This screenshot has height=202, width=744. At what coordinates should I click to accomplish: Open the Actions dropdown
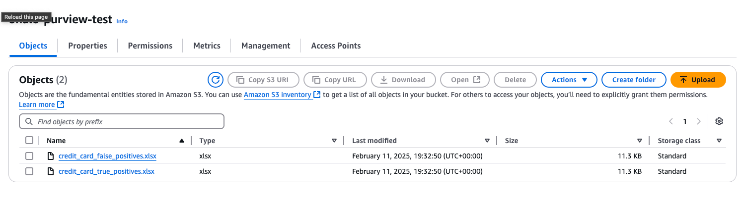pos(569,80)
